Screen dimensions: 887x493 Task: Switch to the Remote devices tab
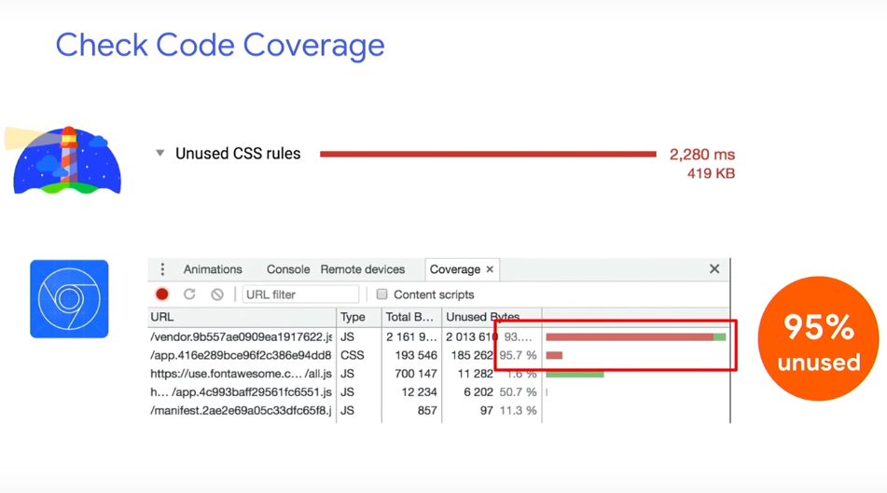pyautogui.click(x=363, y=269)
